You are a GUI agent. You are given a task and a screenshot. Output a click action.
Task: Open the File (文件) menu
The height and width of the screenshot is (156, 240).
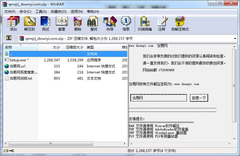[10, 12]
